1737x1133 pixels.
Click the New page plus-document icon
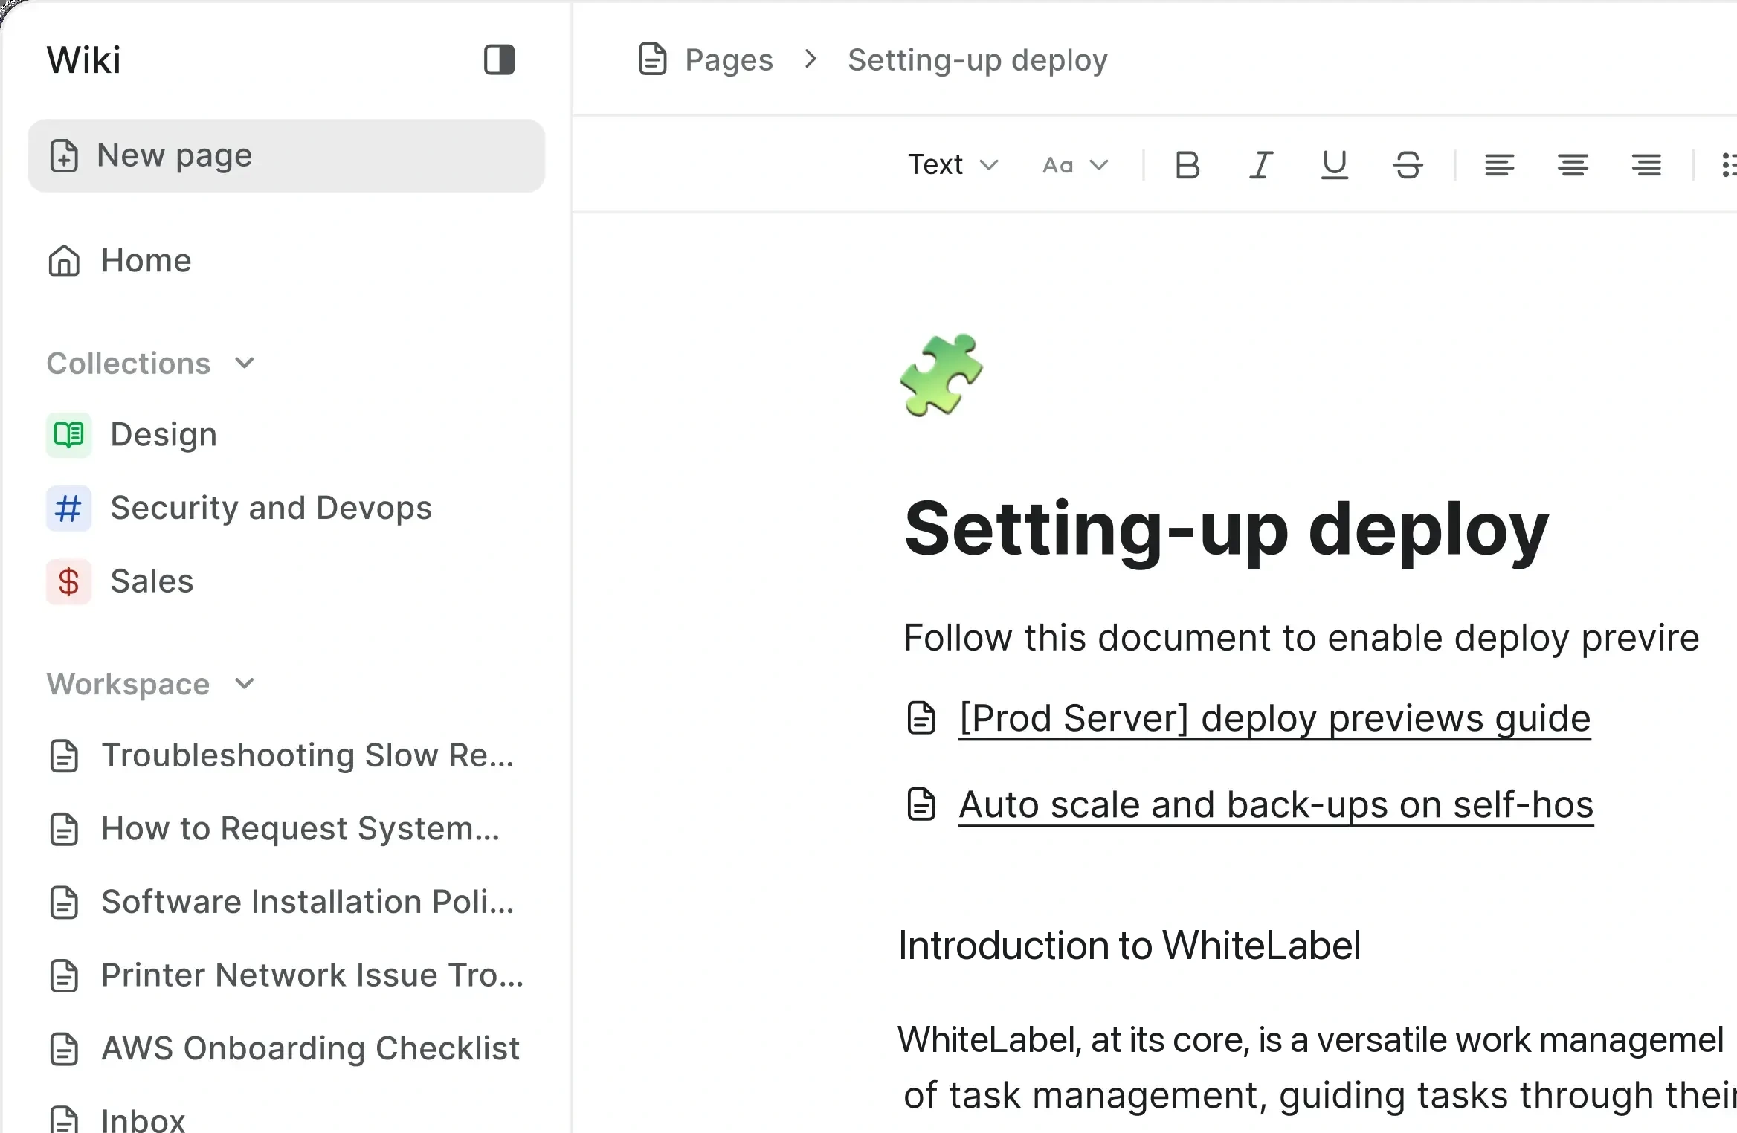tap(64, 155)
